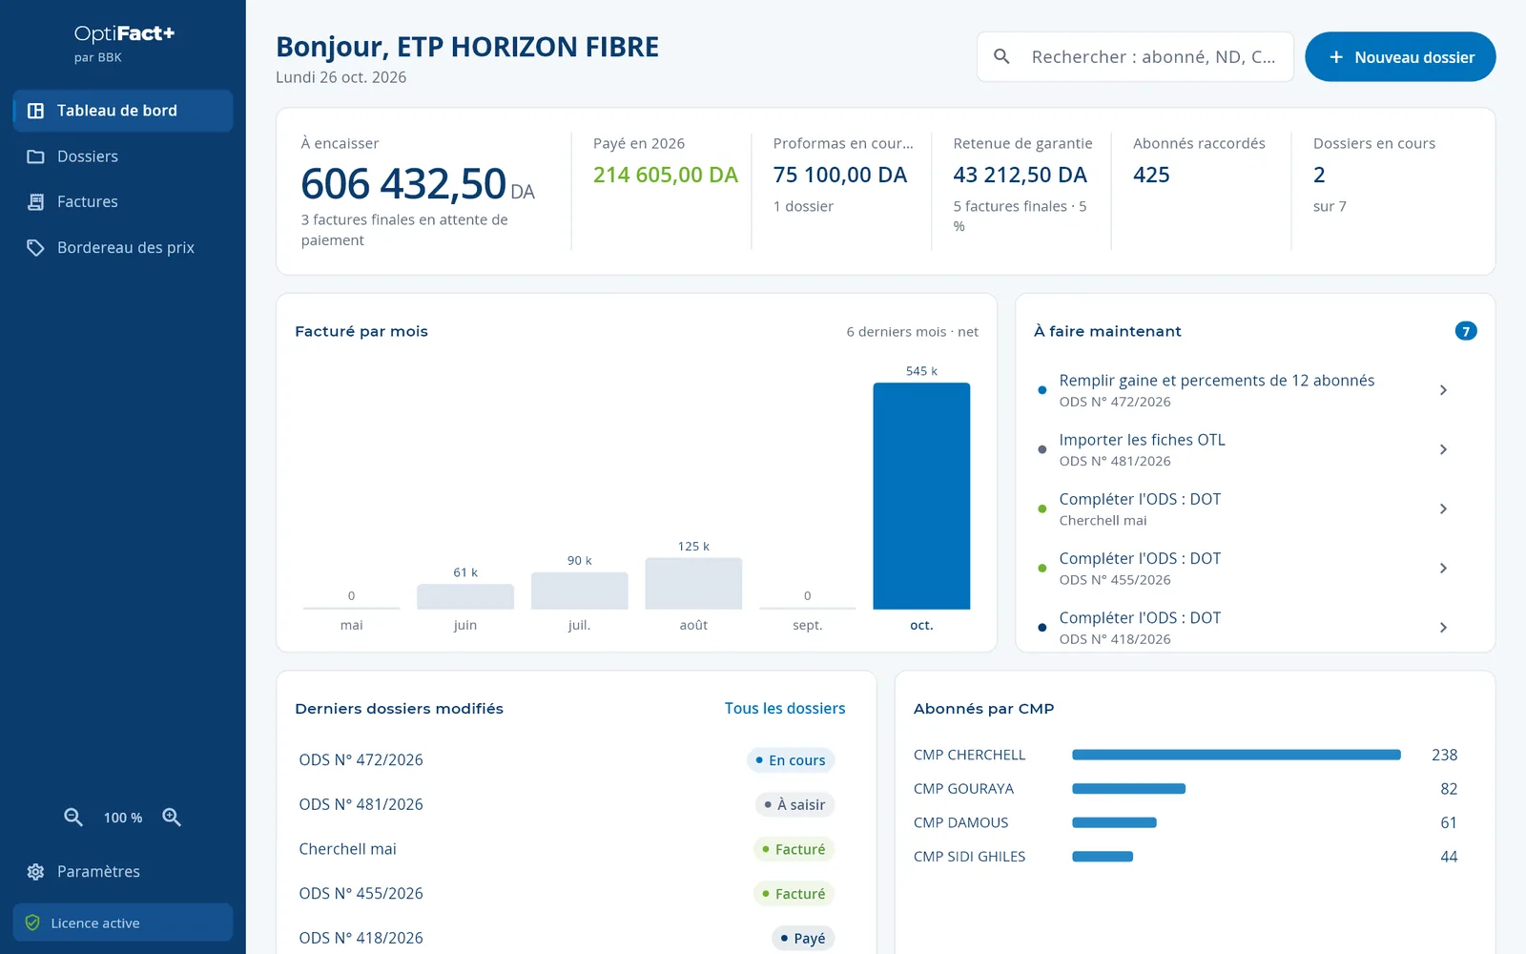Click the 100 % zoom level value
The width and height of the screenshot is (1526, 954).
(x=123, y=818)
